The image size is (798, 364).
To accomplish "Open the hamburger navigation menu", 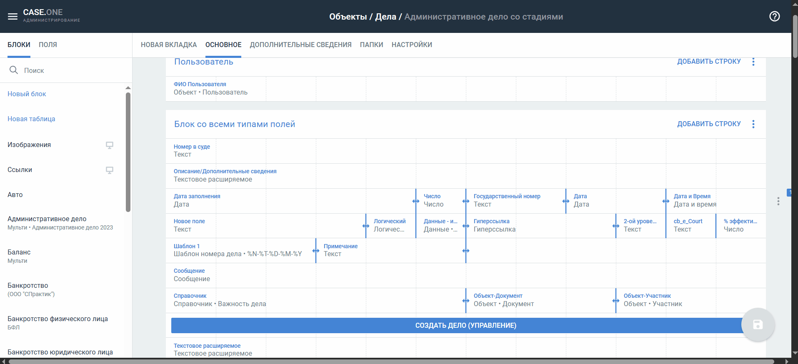I will pos(13,17).
